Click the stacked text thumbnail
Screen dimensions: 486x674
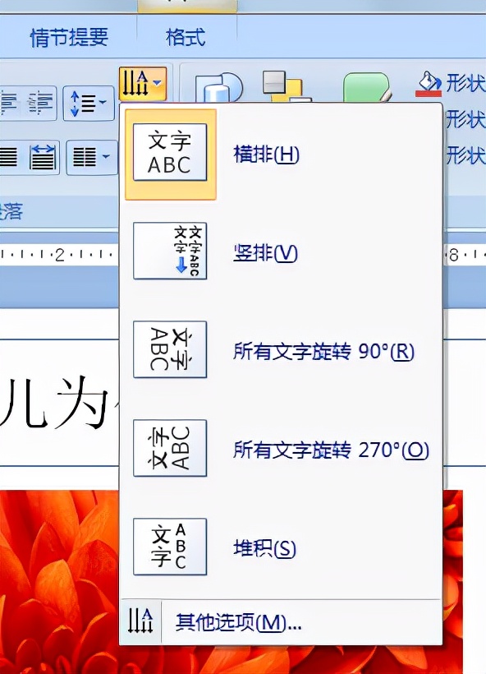point(170,547)
